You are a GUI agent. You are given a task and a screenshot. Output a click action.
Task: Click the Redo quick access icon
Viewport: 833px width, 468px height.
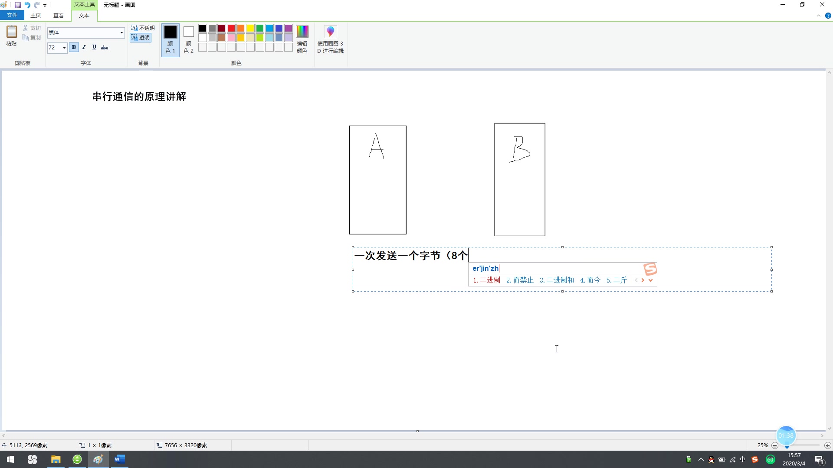[37, 5]
